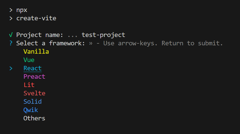The height and width of the screenshot is (134, 240).
Task: Select the Others option
Action: [x=34, y=118]
